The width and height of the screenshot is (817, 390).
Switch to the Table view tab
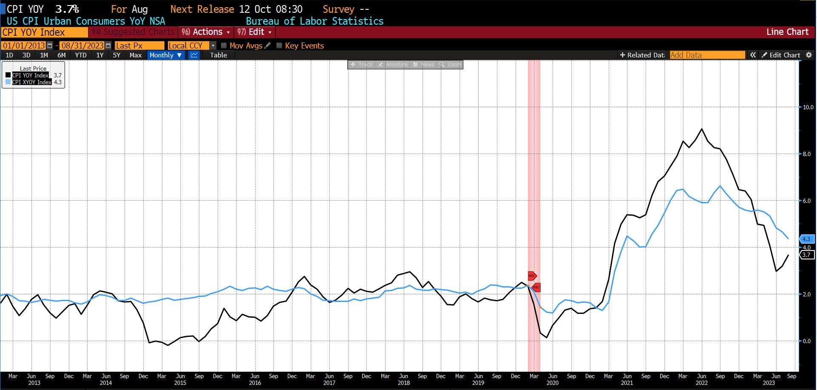point(218,55)
